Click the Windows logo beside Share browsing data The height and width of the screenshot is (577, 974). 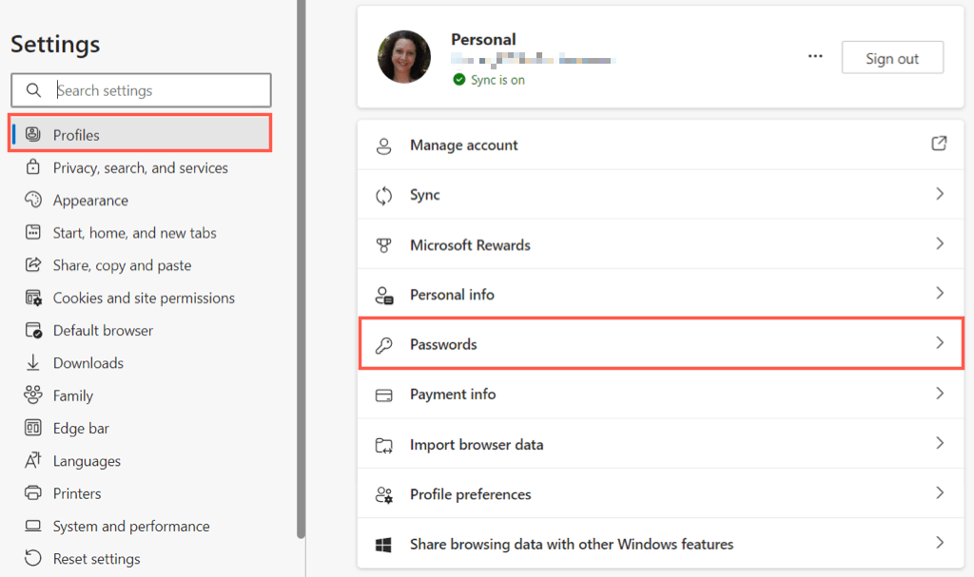coord(385,544)
